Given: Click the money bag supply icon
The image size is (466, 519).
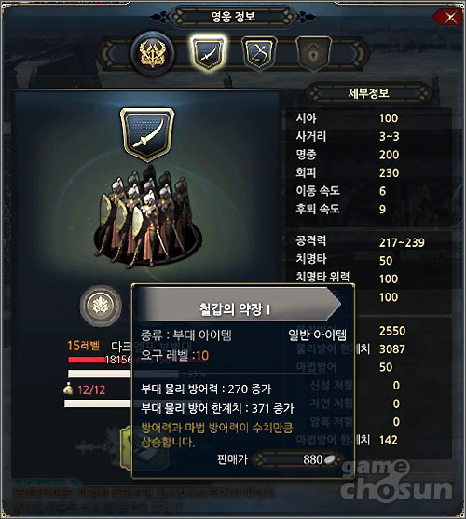Looking at the screenshot, I should tap(69, 389).
